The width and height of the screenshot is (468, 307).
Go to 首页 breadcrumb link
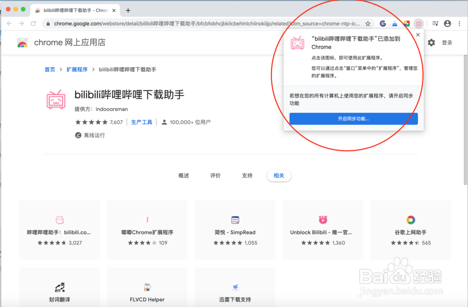click(50, 70)
